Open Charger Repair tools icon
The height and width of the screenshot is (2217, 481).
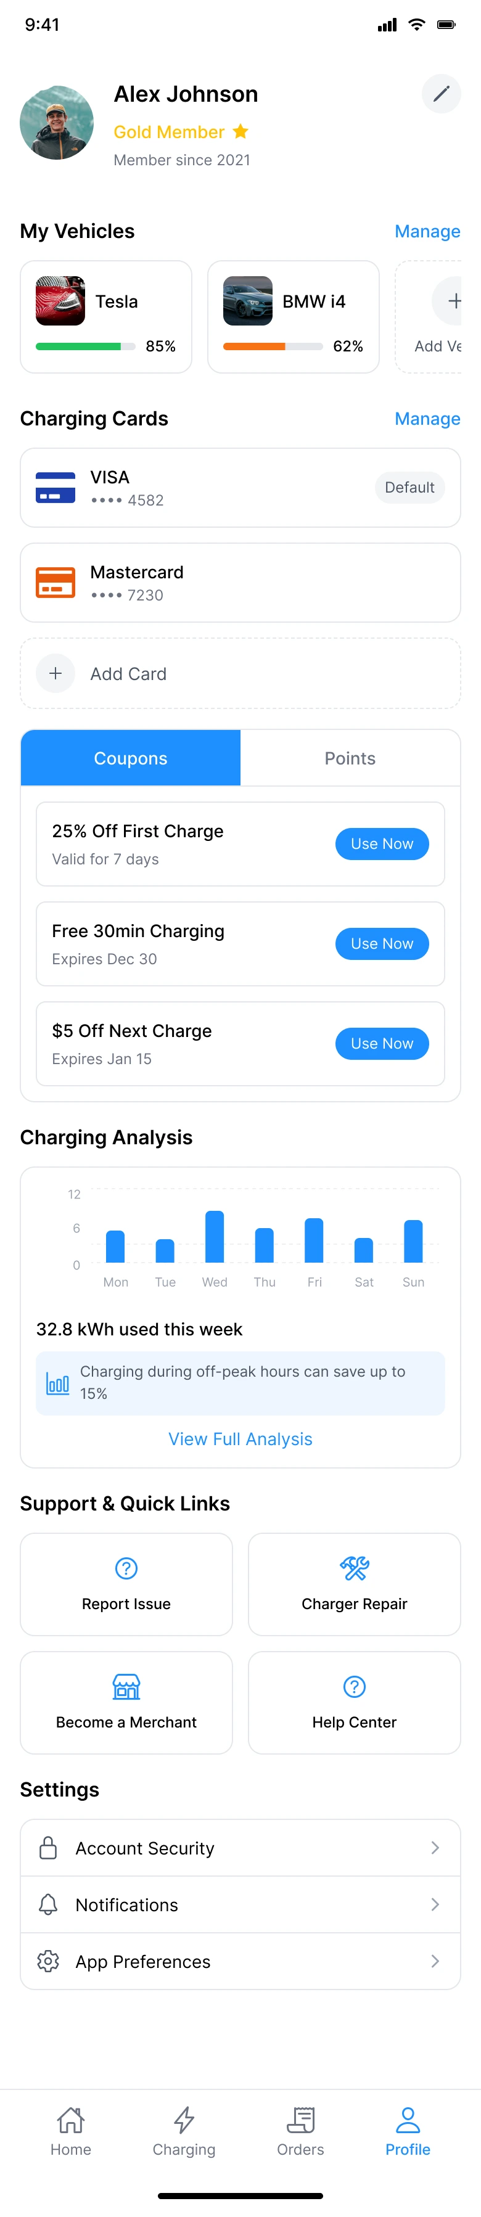(353, 1568)
